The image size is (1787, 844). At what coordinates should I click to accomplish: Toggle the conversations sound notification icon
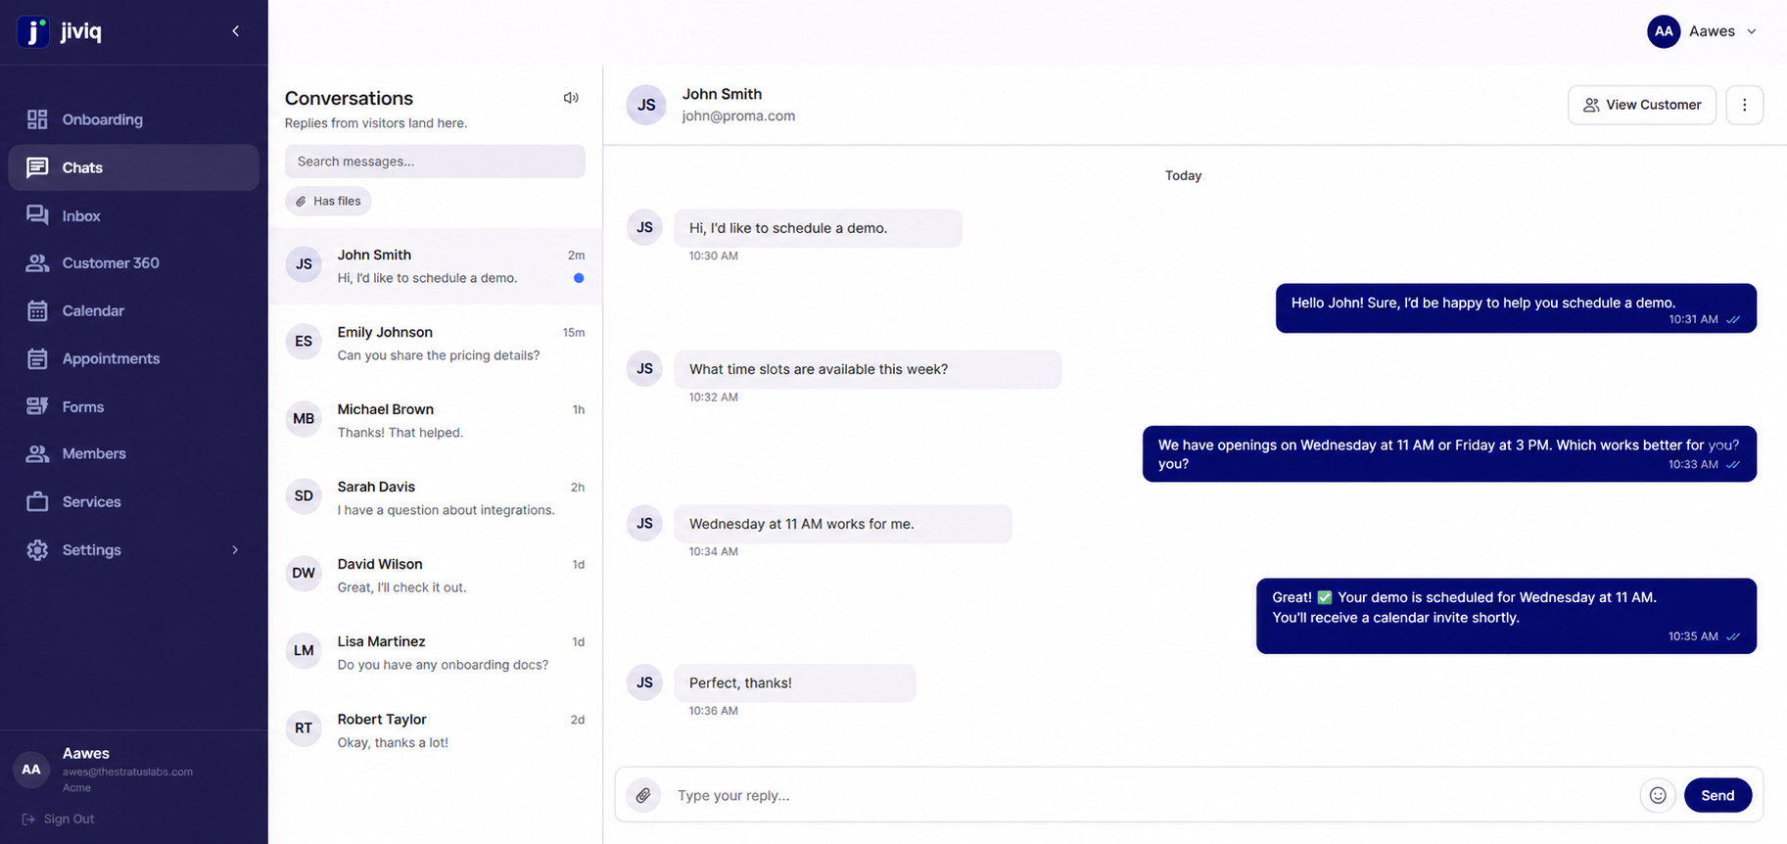pyautogui.click(x=571, y=98)
